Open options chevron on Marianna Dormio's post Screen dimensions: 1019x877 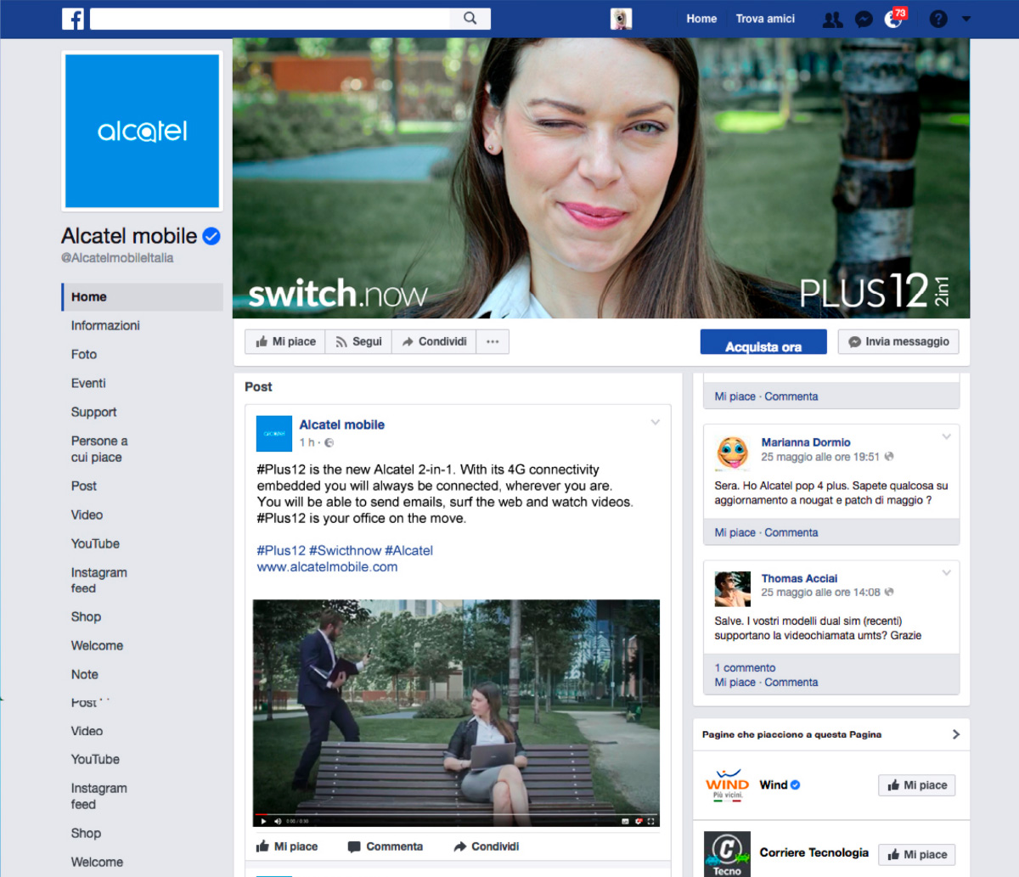[x=947, y=437]
